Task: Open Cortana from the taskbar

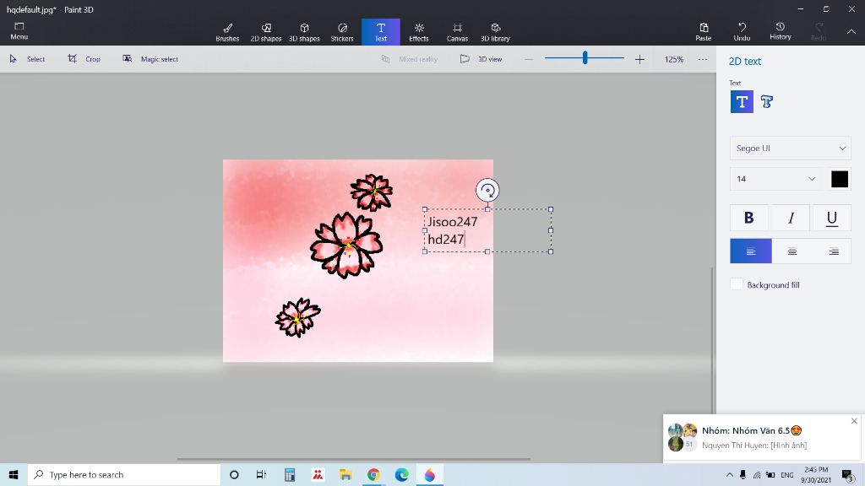Action: (234, 474)
